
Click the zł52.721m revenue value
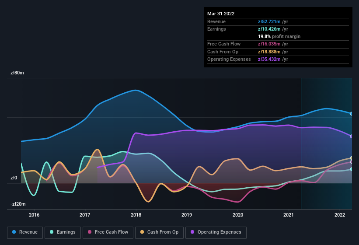[269, 21]
